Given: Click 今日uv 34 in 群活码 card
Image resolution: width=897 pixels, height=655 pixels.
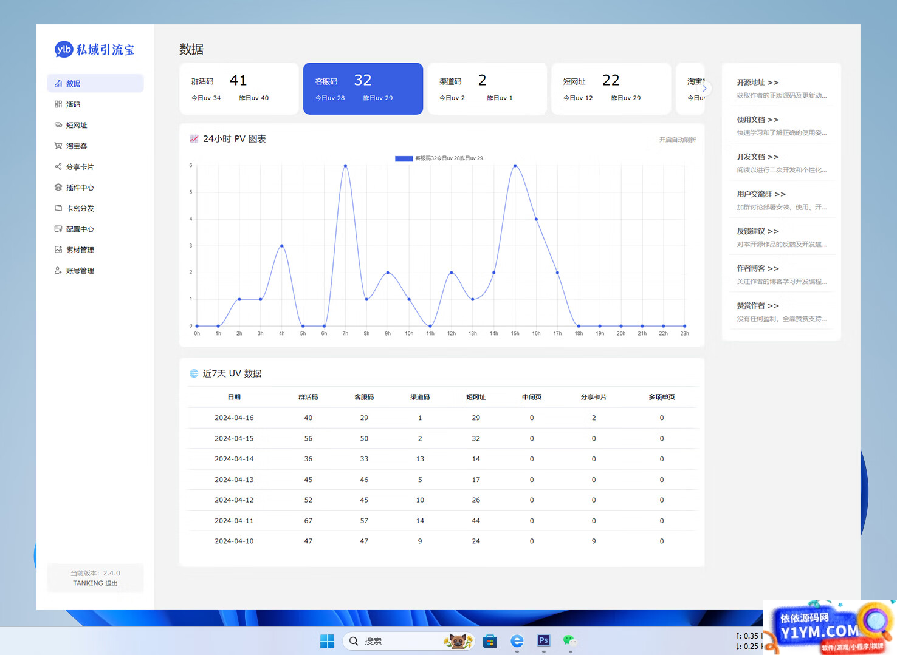Looking at the screenshot, I should (x=206, y=98).
